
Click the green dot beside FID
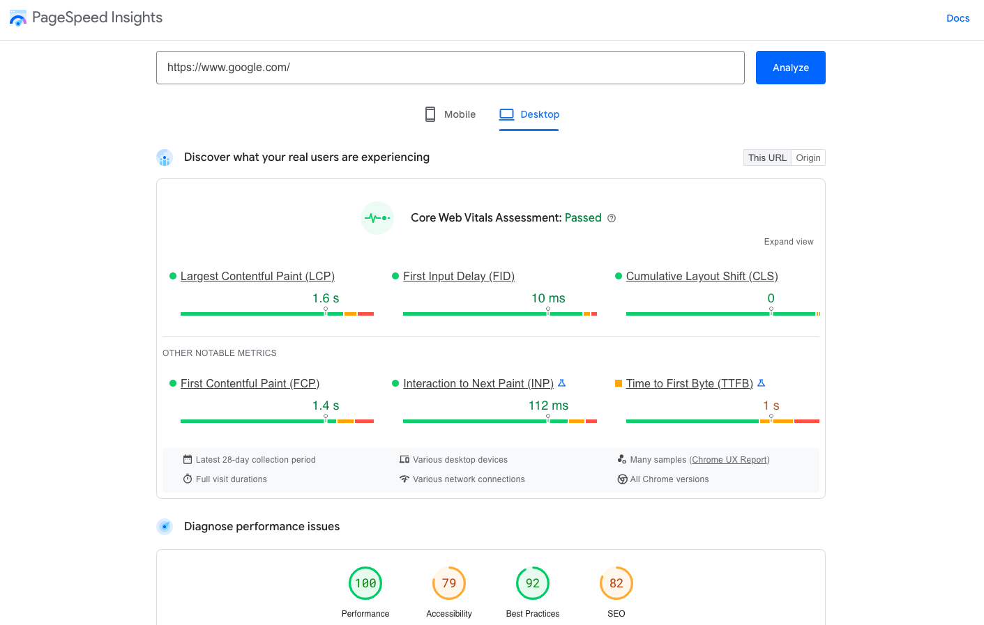[x=395, y=276]
